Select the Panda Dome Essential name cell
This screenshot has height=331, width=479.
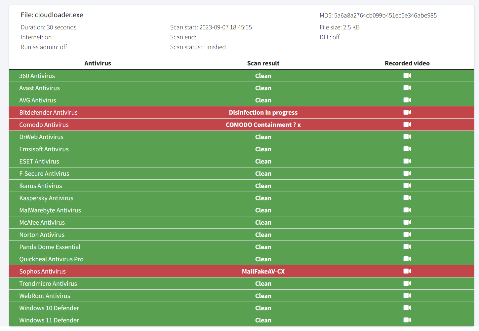(x=50, y=247)
